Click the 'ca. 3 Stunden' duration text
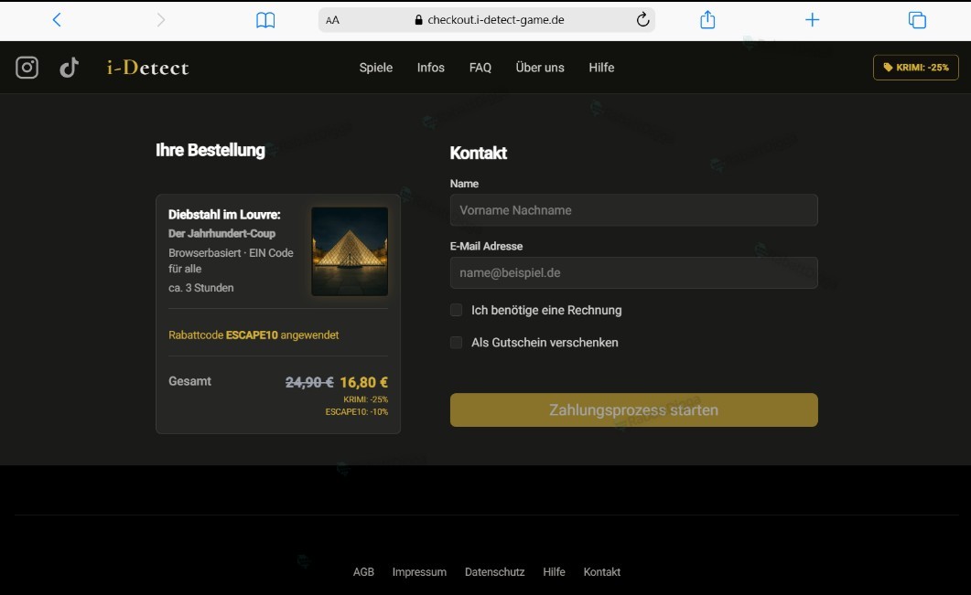 pos(200,288)
